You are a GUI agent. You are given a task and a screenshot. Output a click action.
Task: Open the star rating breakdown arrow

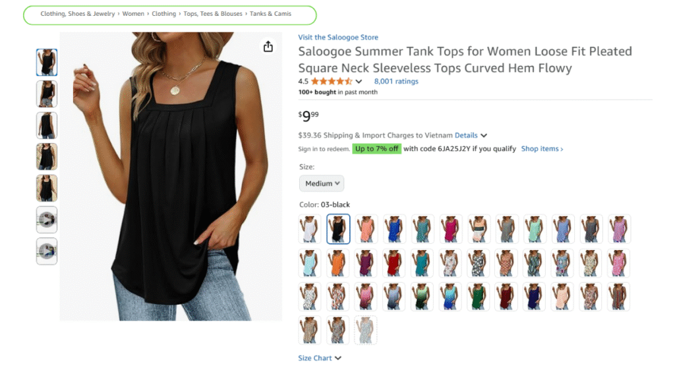pos(359,81)
